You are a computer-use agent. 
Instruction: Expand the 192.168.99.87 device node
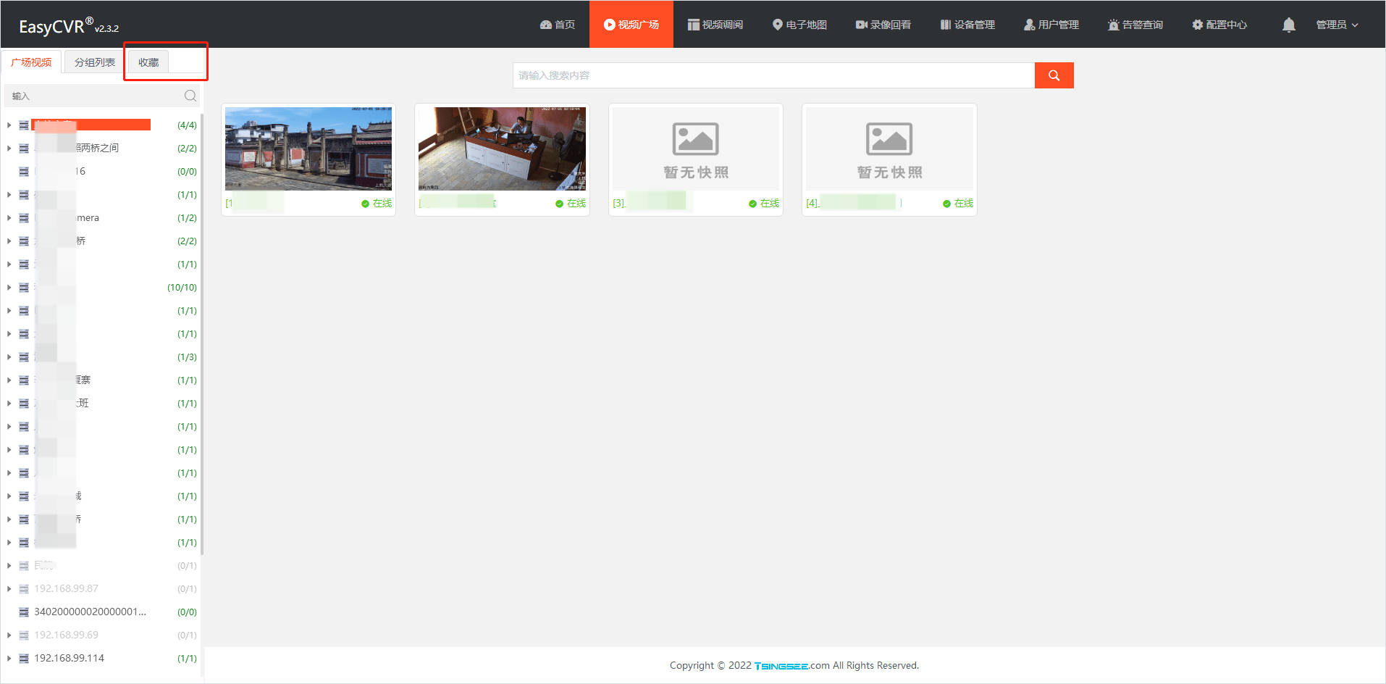[x=9, y=589]
